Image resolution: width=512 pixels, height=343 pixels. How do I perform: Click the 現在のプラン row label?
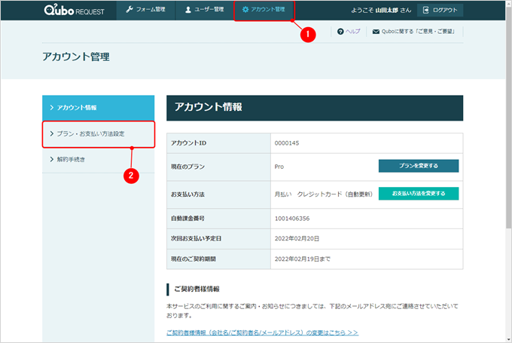coord(187,167)
